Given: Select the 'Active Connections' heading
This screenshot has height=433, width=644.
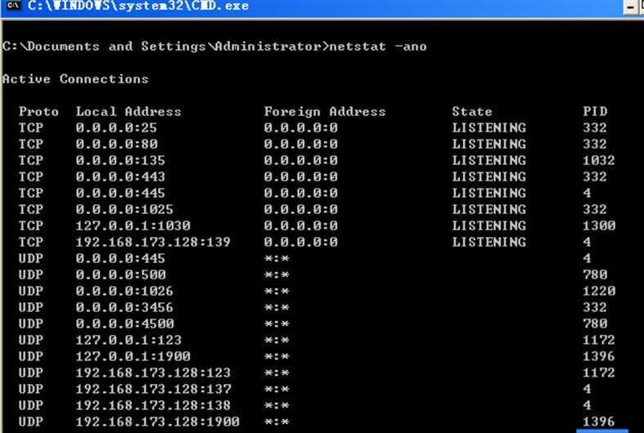Looking at the screenshot, I should 75,78.
